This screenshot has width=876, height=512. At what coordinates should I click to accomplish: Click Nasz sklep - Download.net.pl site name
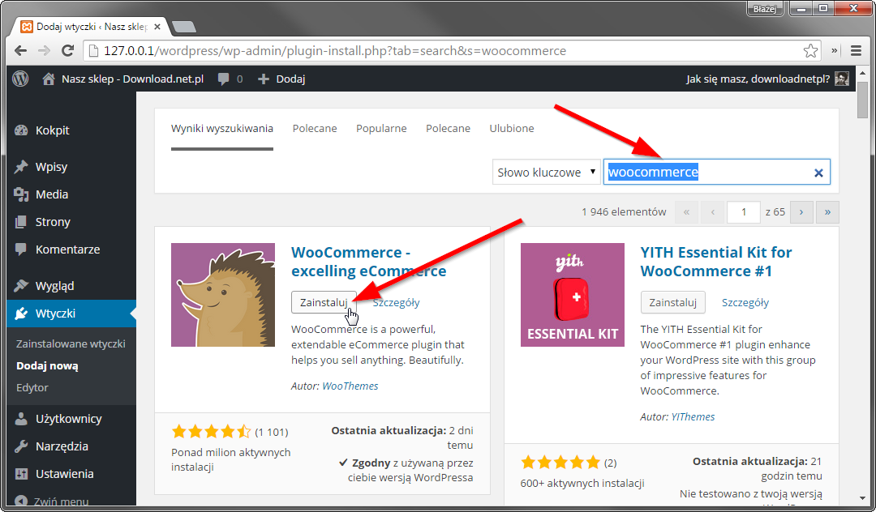click(x=132, y=79)
